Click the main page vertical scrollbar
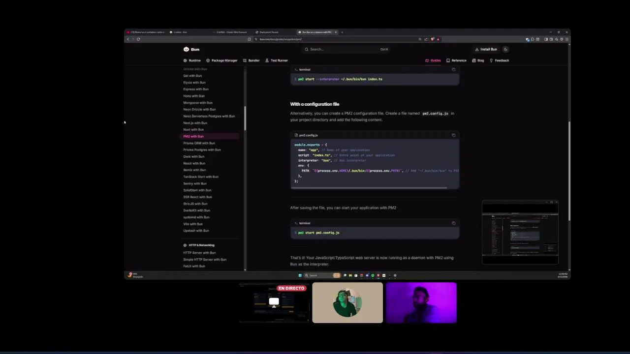 click(569, 171)
